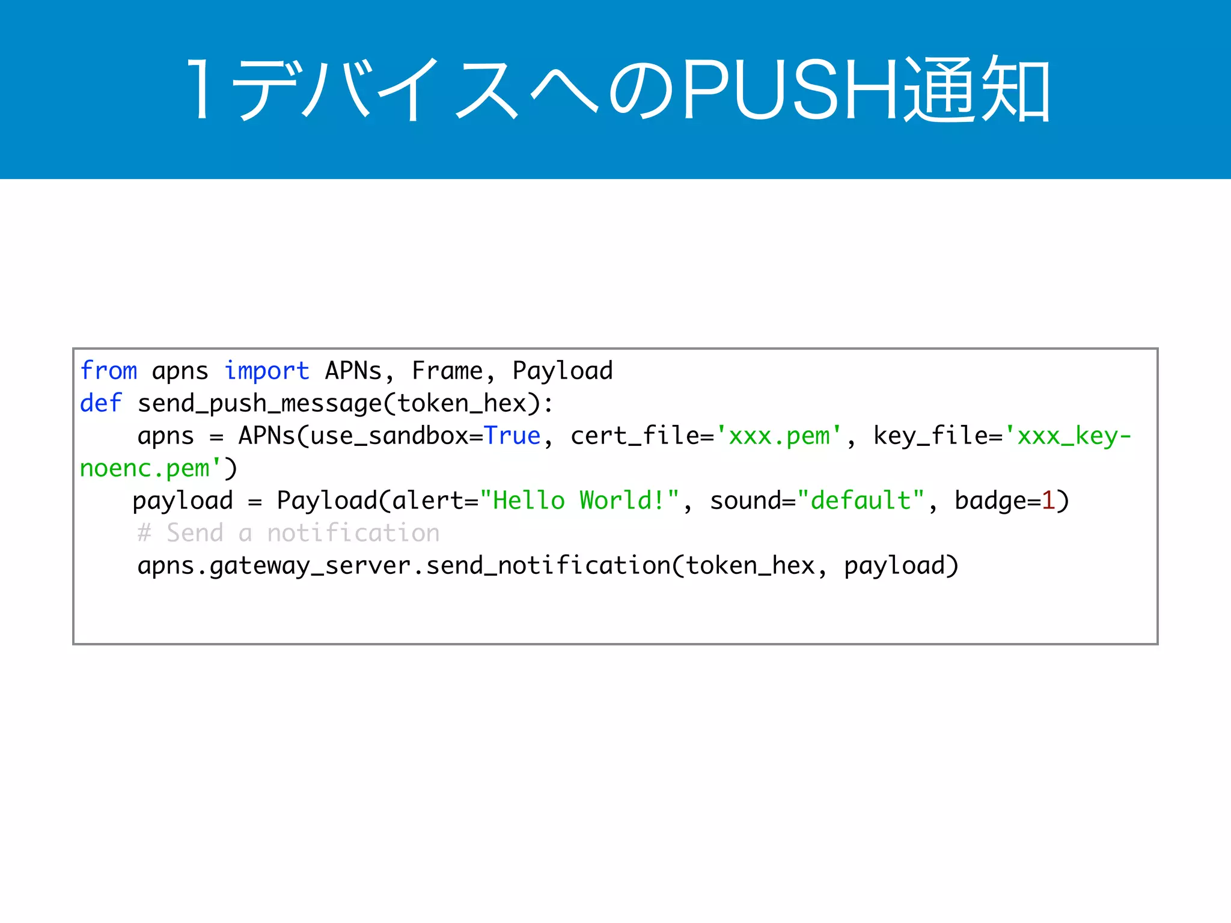Click the alert="Hello World!" string
1231x923 pixels.
536,501
